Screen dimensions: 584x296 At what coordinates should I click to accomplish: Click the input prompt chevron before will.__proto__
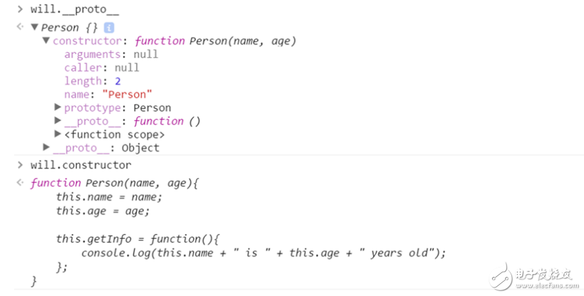point(20,10)
